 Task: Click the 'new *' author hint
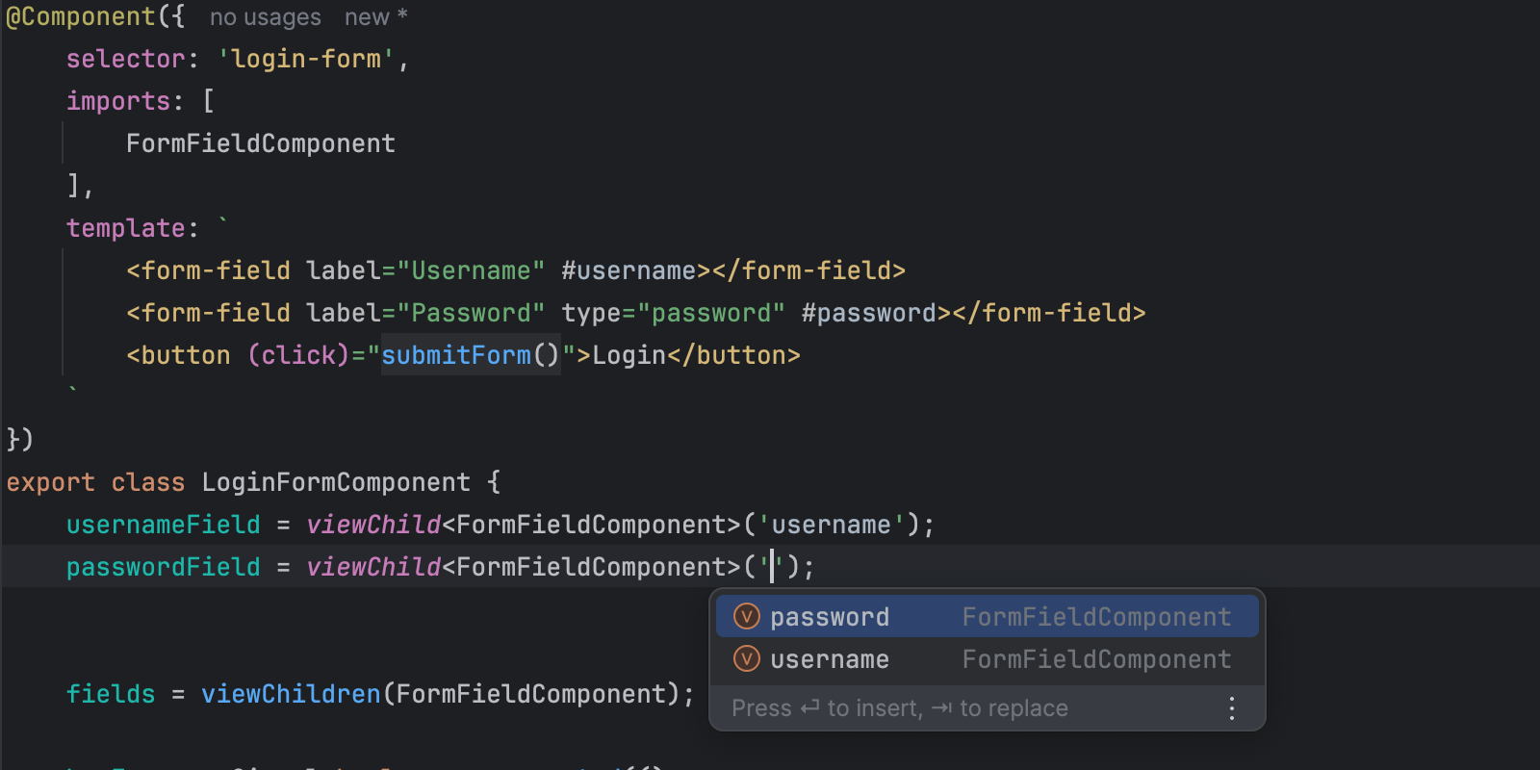click(x=375, y=17)
